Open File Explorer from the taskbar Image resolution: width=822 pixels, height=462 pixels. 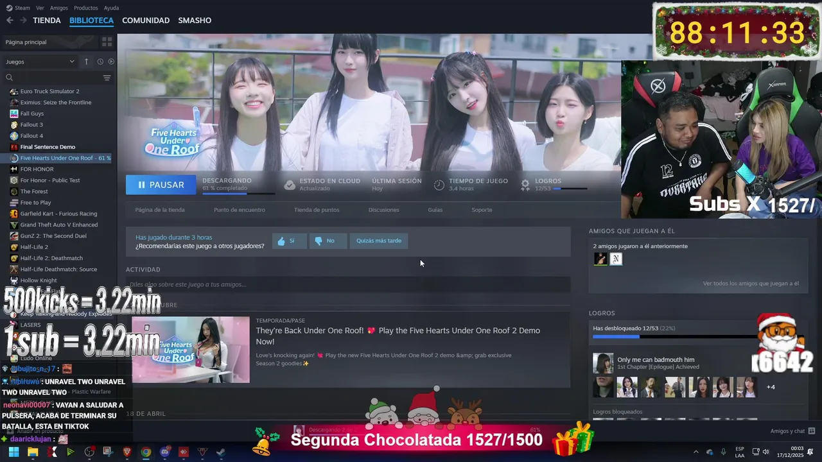[33, 452]
